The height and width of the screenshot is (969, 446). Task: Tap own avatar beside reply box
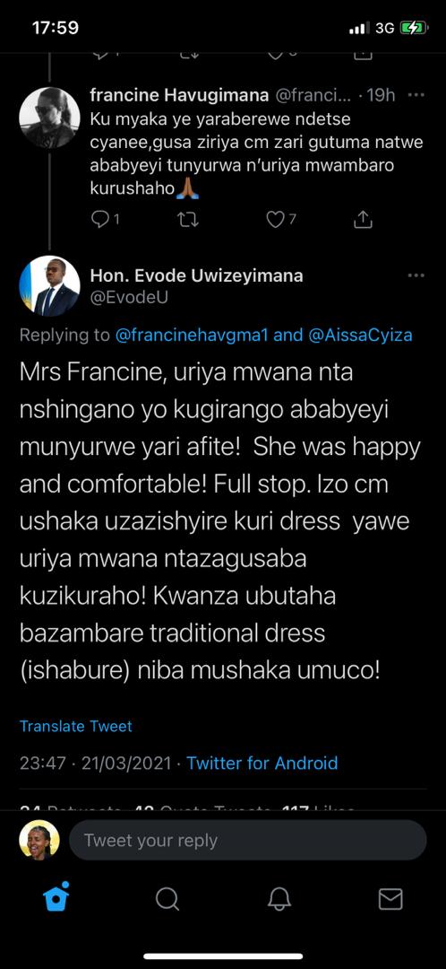pos(39,841)
